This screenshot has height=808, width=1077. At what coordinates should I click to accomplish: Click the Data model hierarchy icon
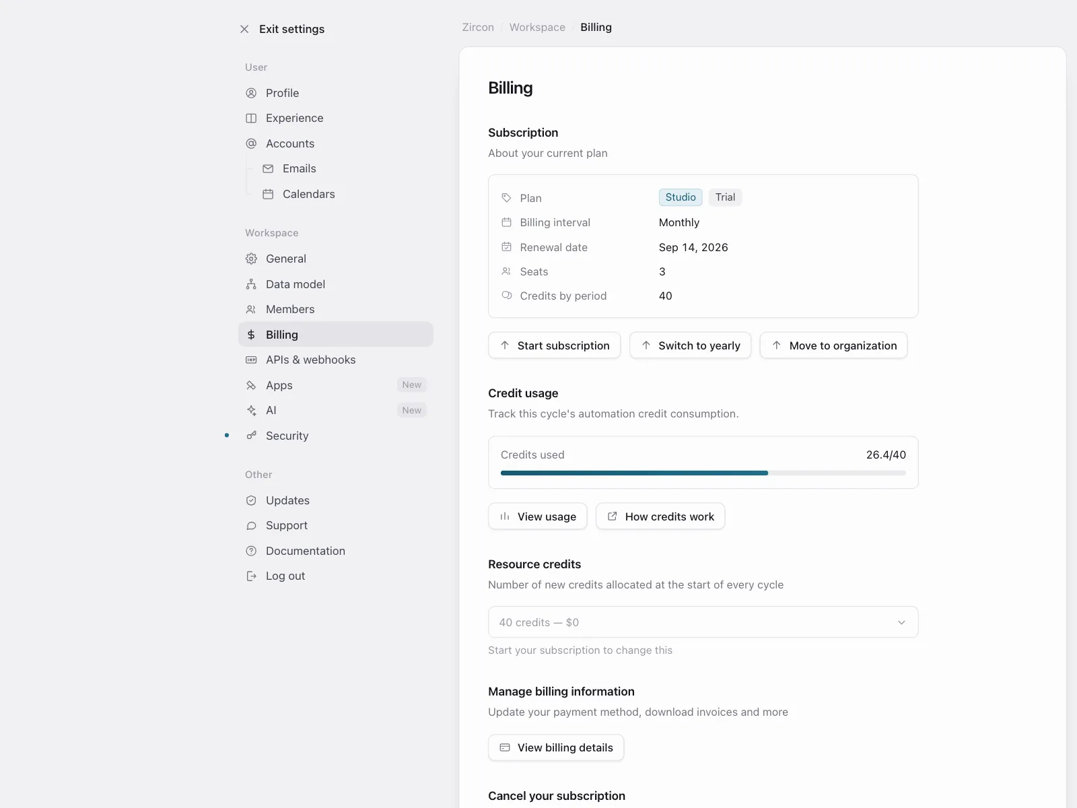point(251,284)
